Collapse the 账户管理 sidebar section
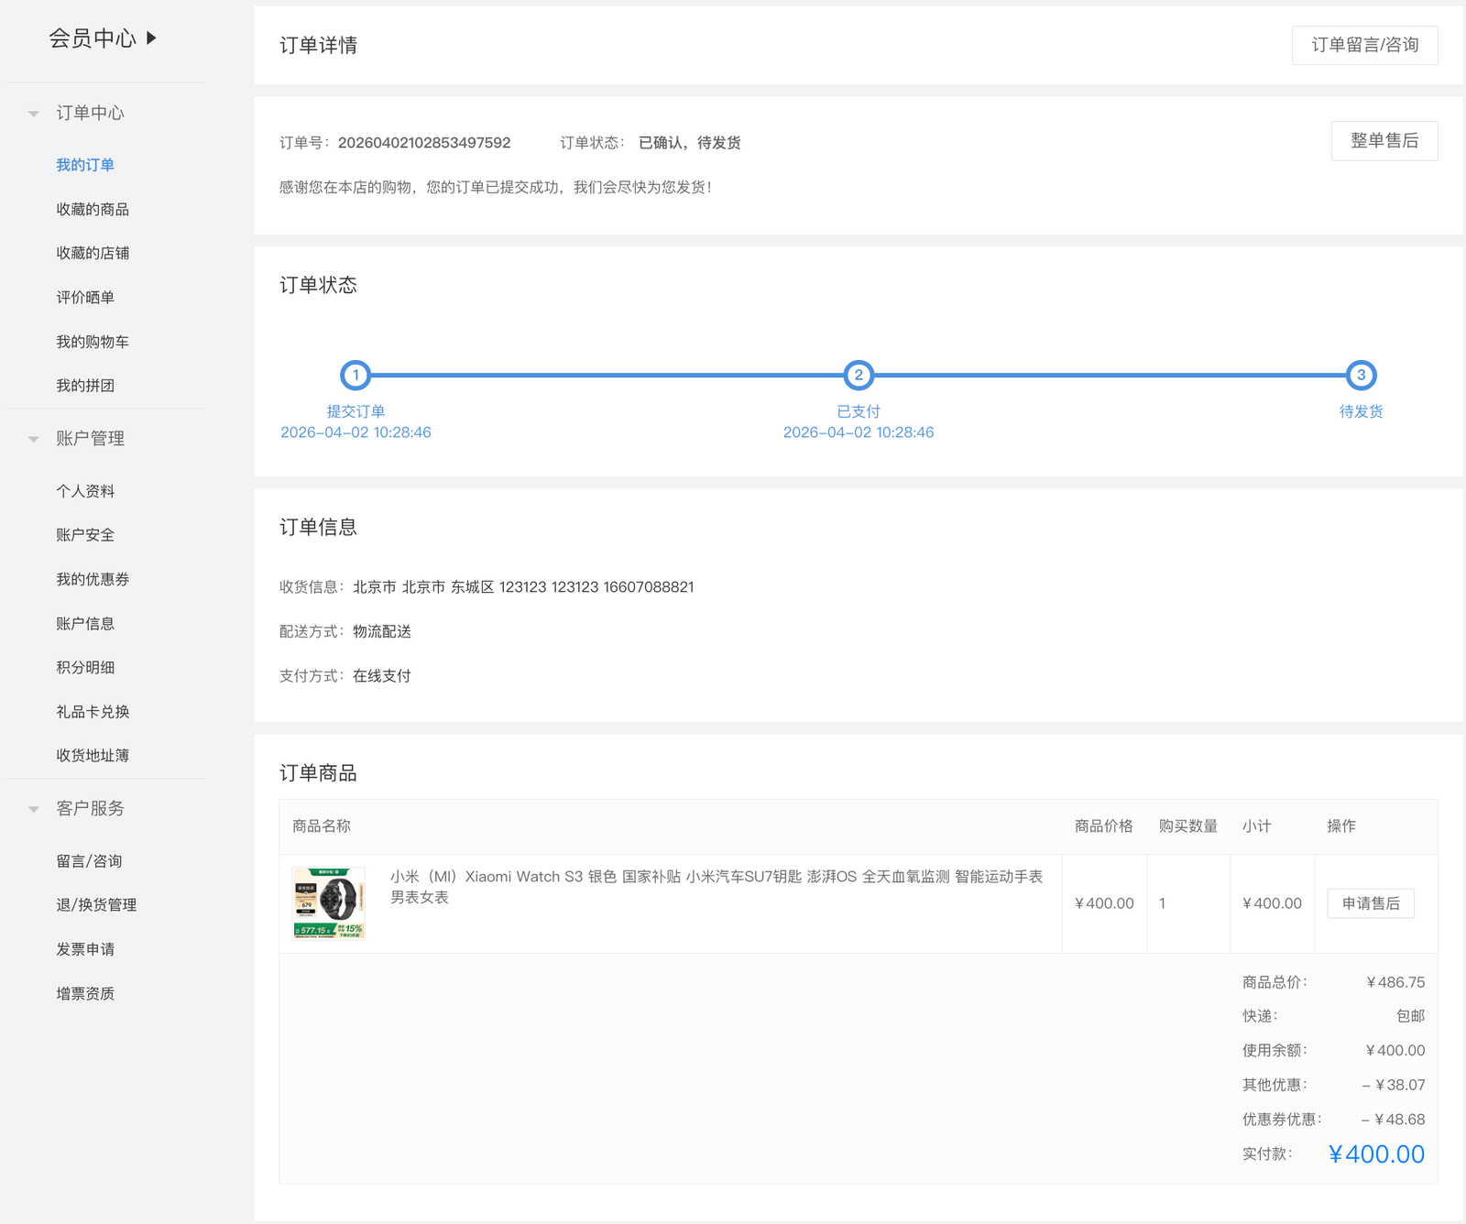Image resolution: width=1466 pixels, height=1224 pixels. click(x=34, y=439)
